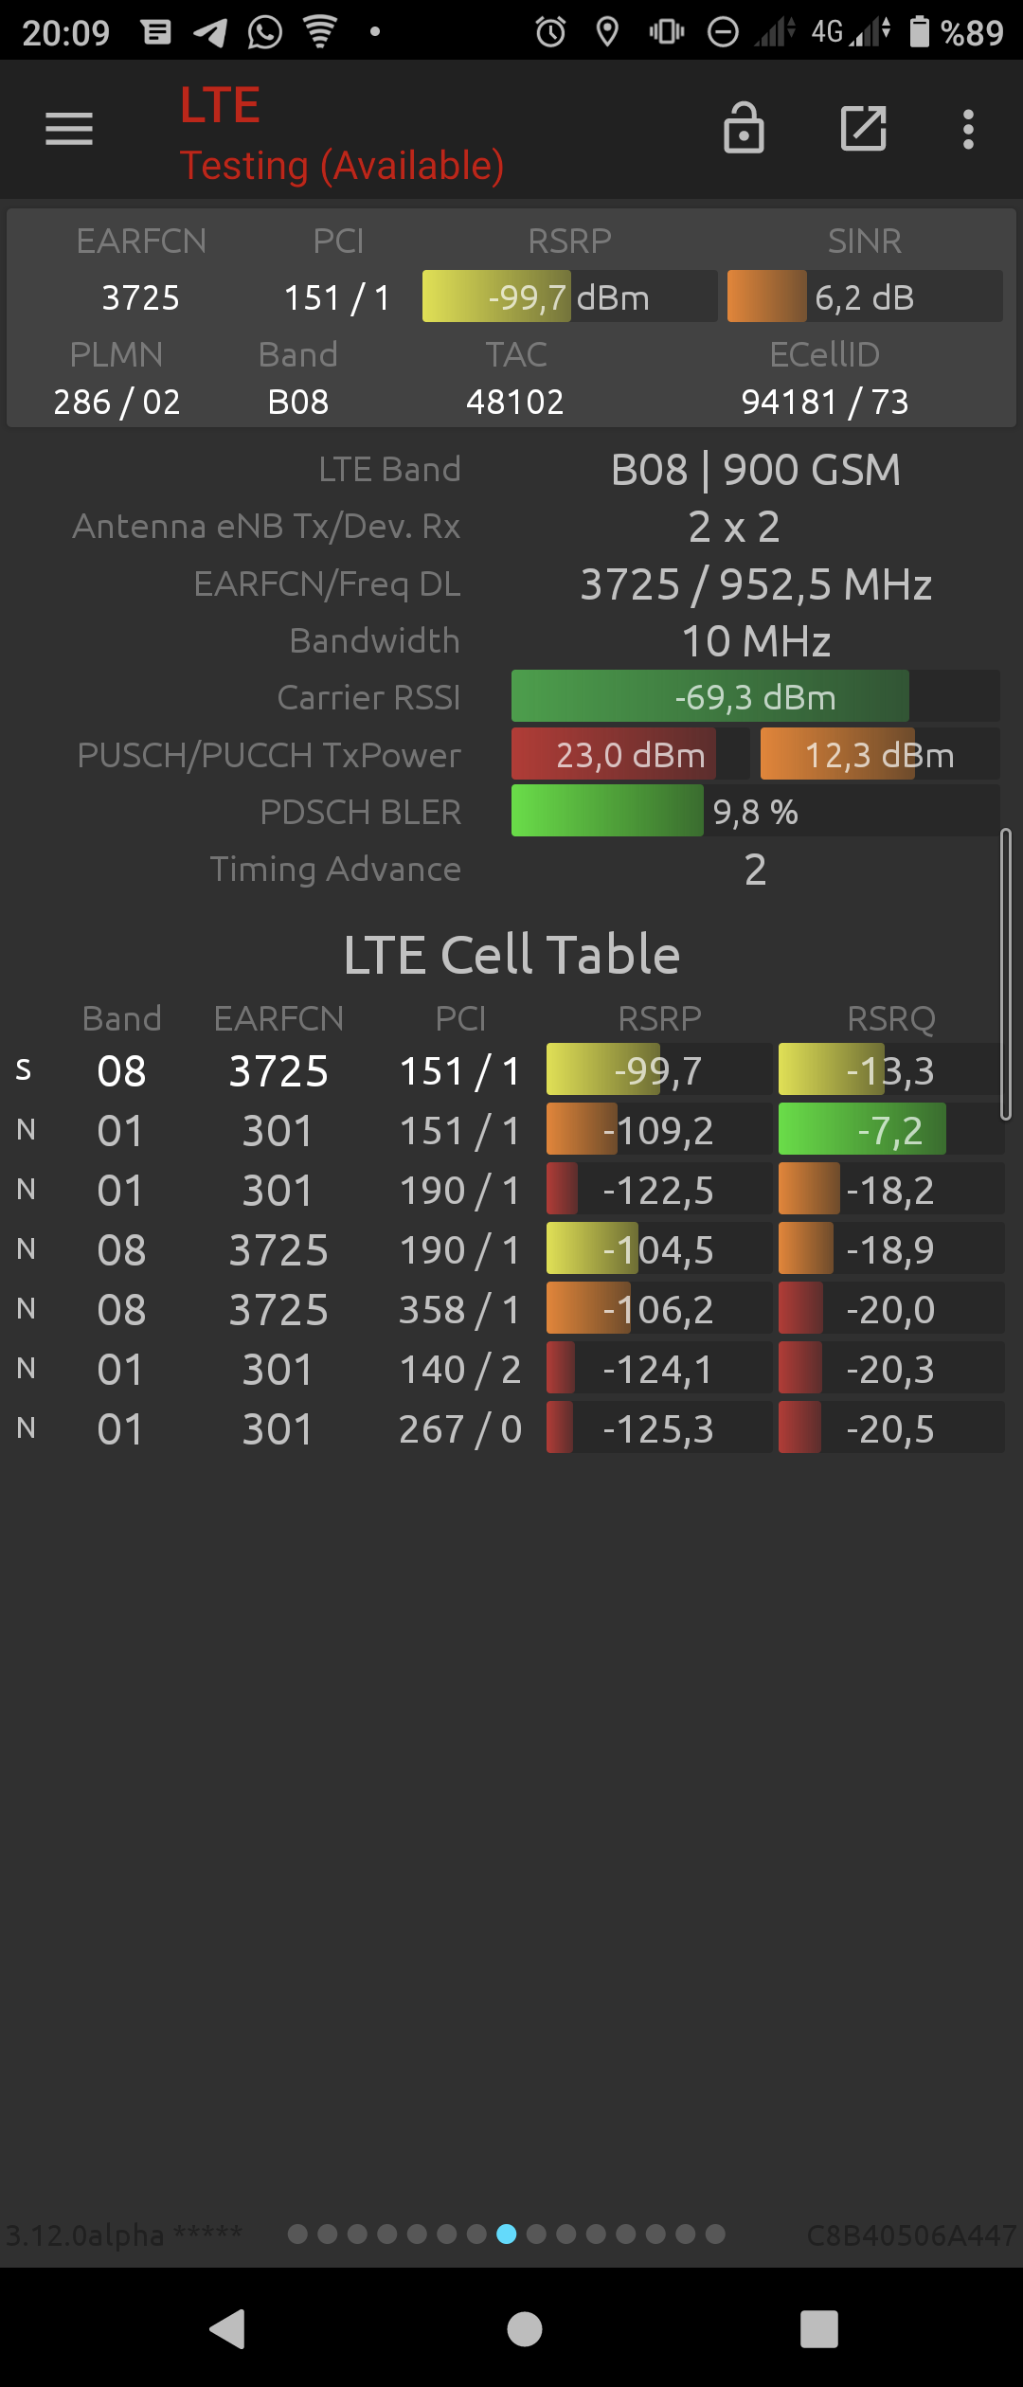1023x2387 pixels.
Task: Tap the ECellID value 94181 / 73
Action: pyautogui.click(x=825, y=402)
